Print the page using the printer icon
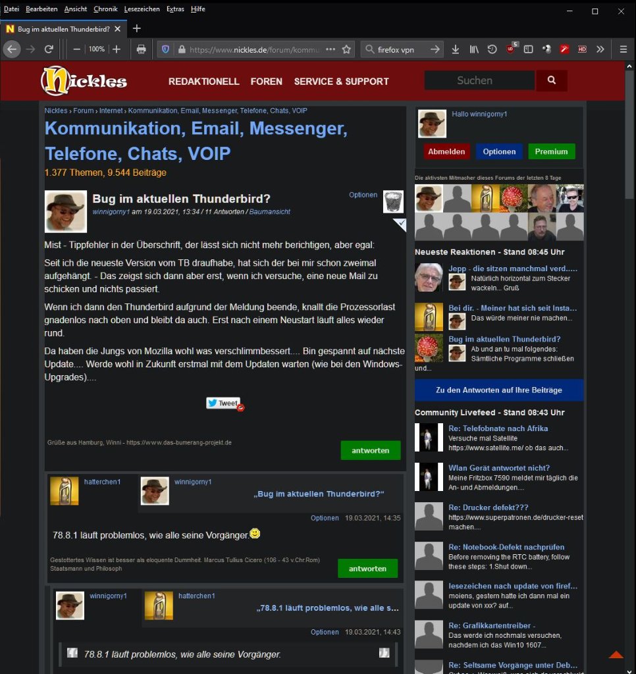The height and width of the screenshot is (674, 636). (141, 49)
